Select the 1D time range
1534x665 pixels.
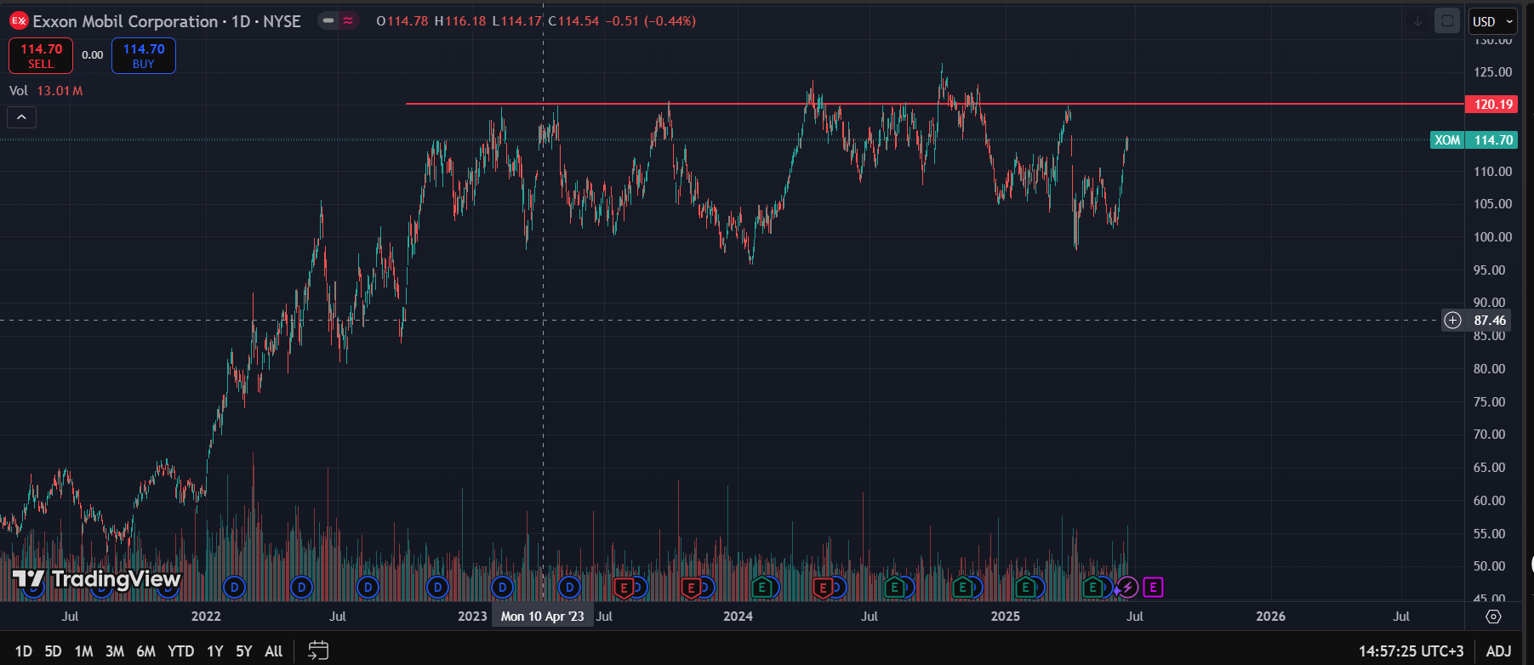(24, 651)
